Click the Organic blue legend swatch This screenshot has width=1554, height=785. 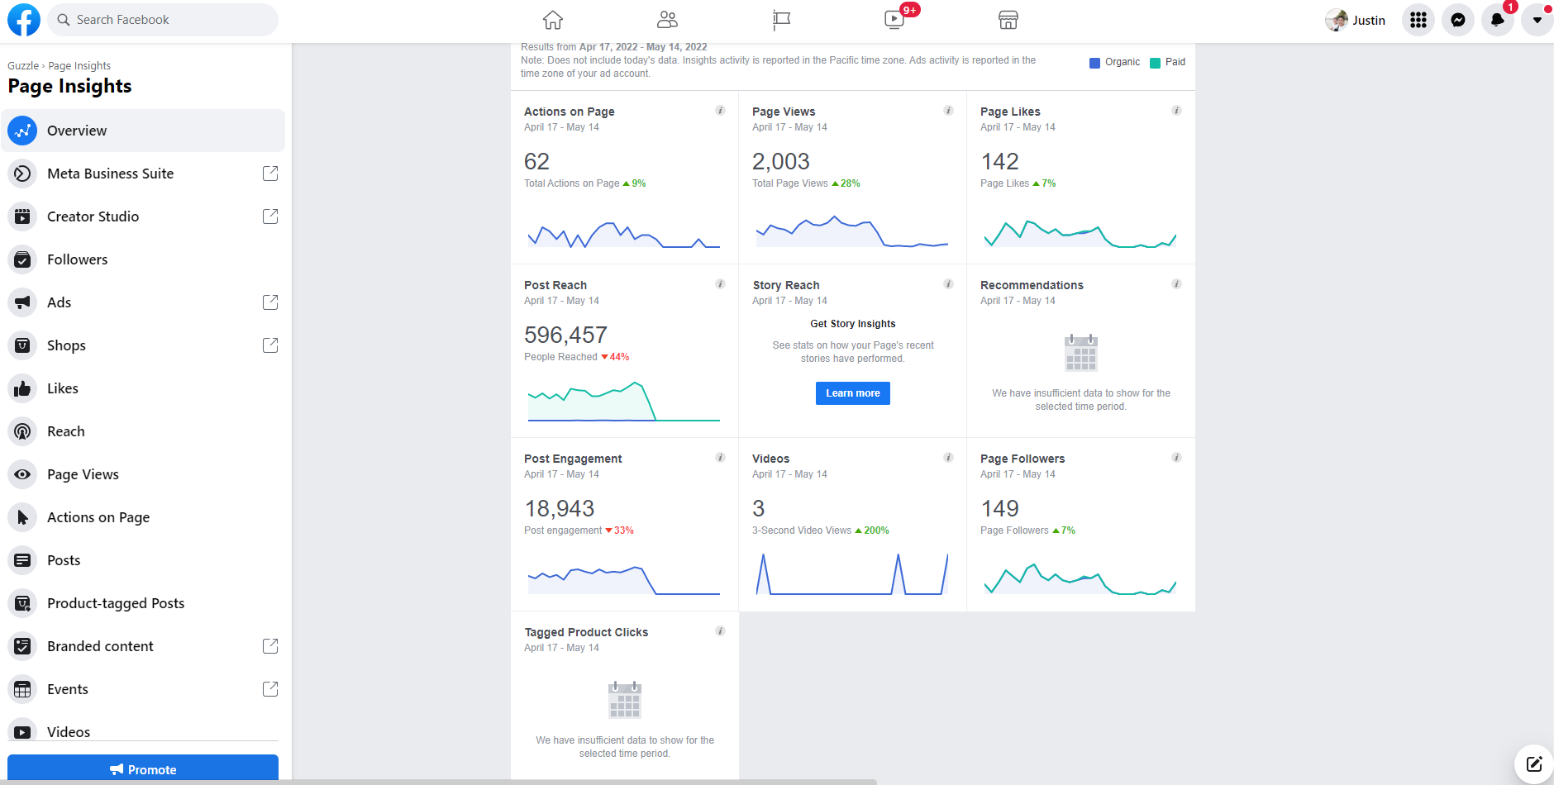1094,63
